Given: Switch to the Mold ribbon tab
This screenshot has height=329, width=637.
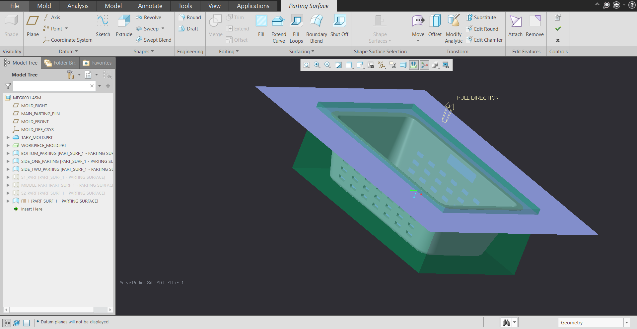Looking at the screenshot, I should tap(44, 6).
